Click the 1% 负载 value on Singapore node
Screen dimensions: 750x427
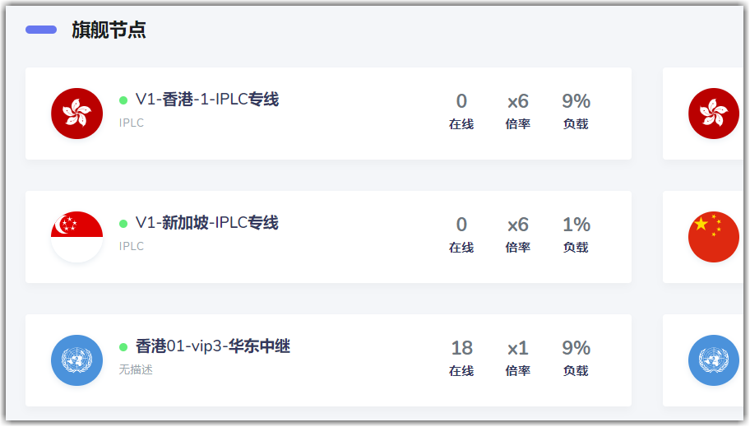click(576, 225)
